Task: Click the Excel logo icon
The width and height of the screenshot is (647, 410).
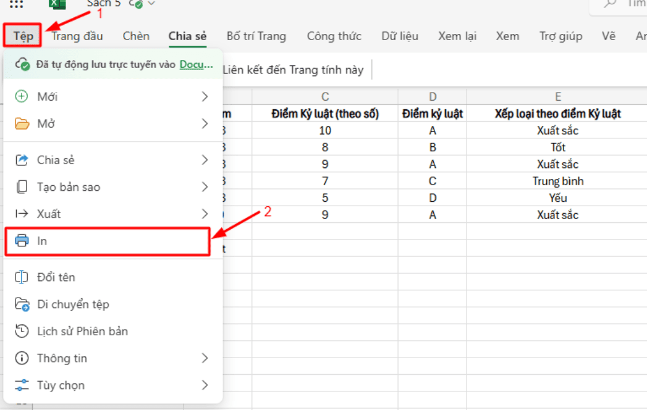Action: [x=57, y=4]
